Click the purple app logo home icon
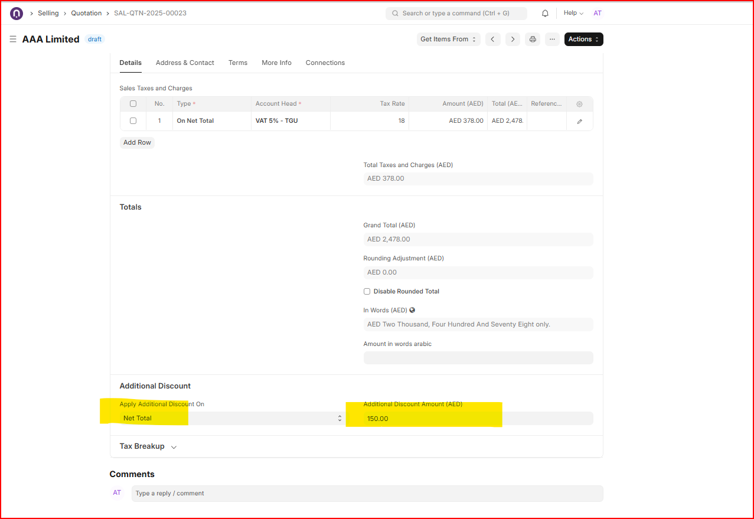 [x=17, y=13]
